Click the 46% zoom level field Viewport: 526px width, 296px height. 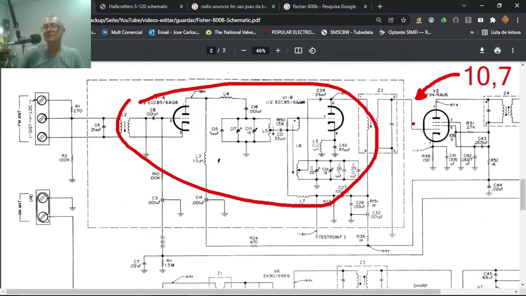point(261,51)
